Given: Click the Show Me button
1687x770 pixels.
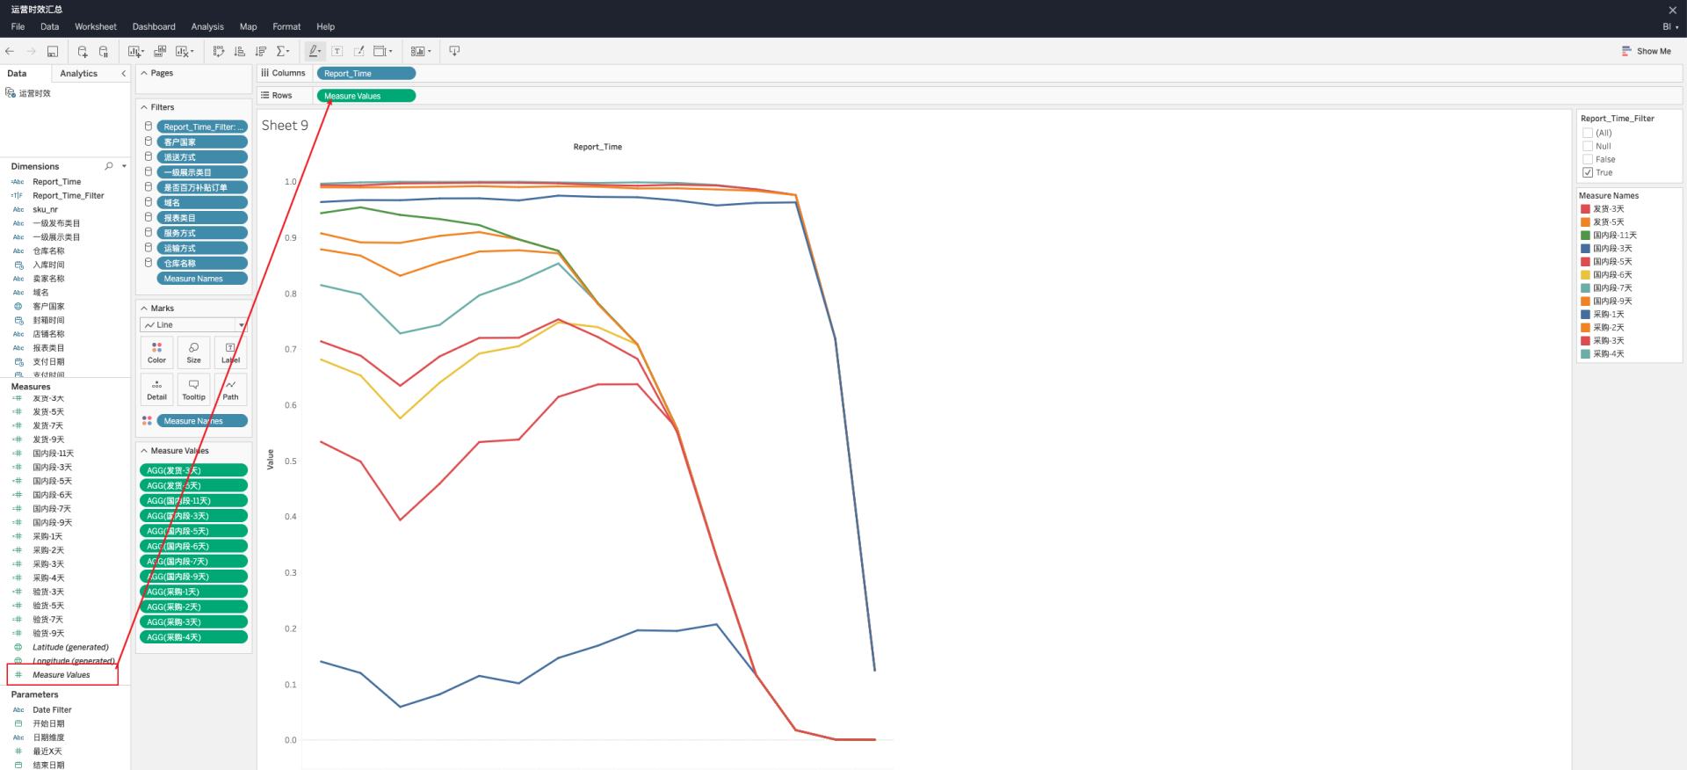Looking at the screenshot, I should tap(1646, 51).
